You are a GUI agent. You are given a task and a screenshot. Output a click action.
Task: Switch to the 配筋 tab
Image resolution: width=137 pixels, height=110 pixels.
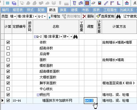(41, 10)
